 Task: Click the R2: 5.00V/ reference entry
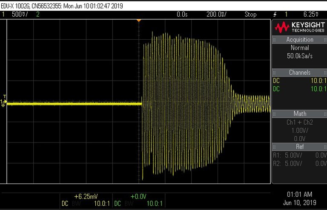click(287, 163)
